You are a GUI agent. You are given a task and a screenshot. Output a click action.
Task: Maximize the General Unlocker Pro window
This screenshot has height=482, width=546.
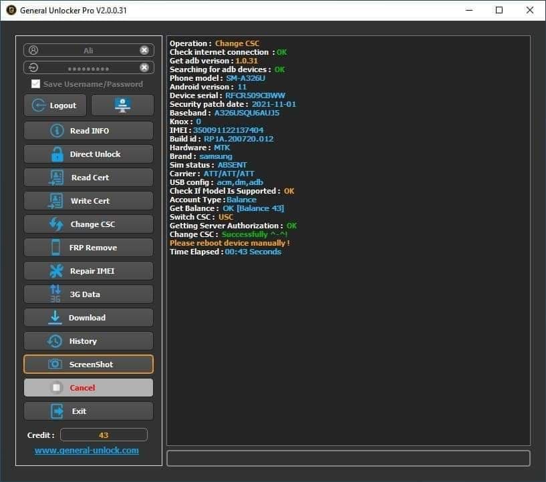click(x=499, y=10)
